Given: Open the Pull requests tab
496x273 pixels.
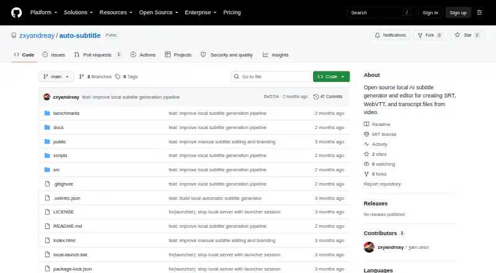Looking at the screenshot, I should coord(98,55).
